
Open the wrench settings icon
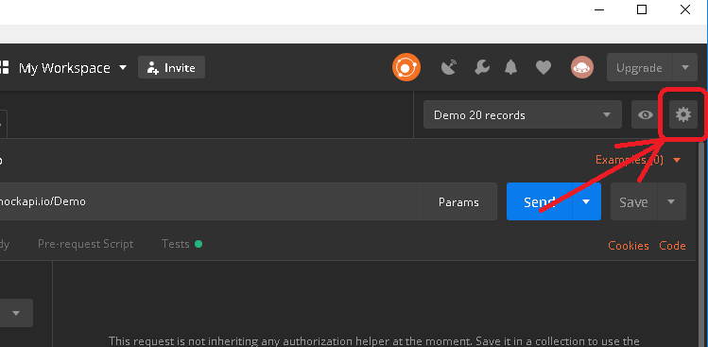point(482,68)
